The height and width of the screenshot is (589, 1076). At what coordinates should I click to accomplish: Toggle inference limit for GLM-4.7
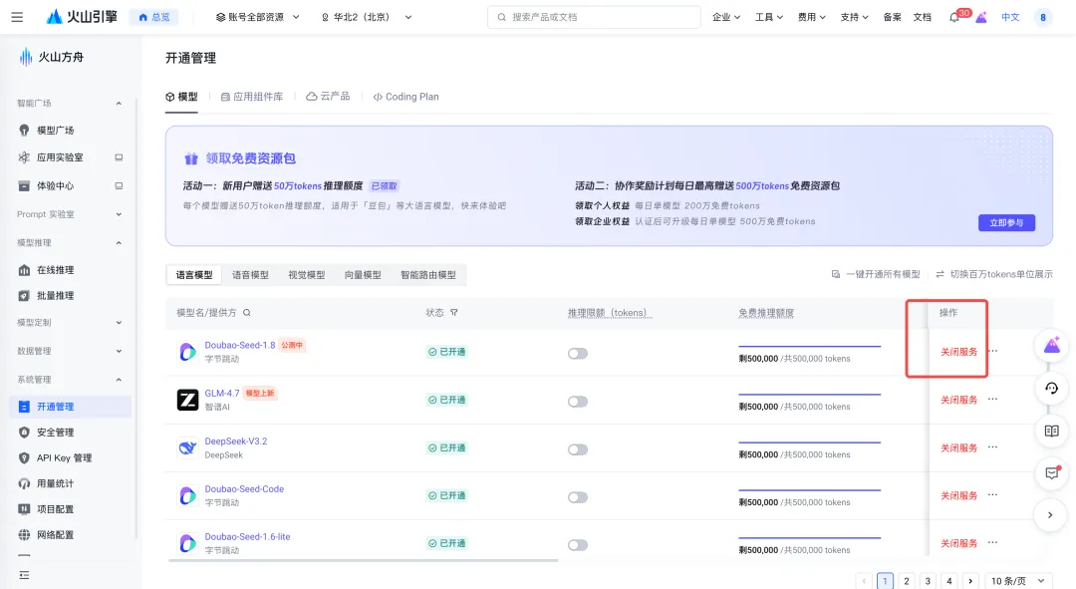point(578,402)
